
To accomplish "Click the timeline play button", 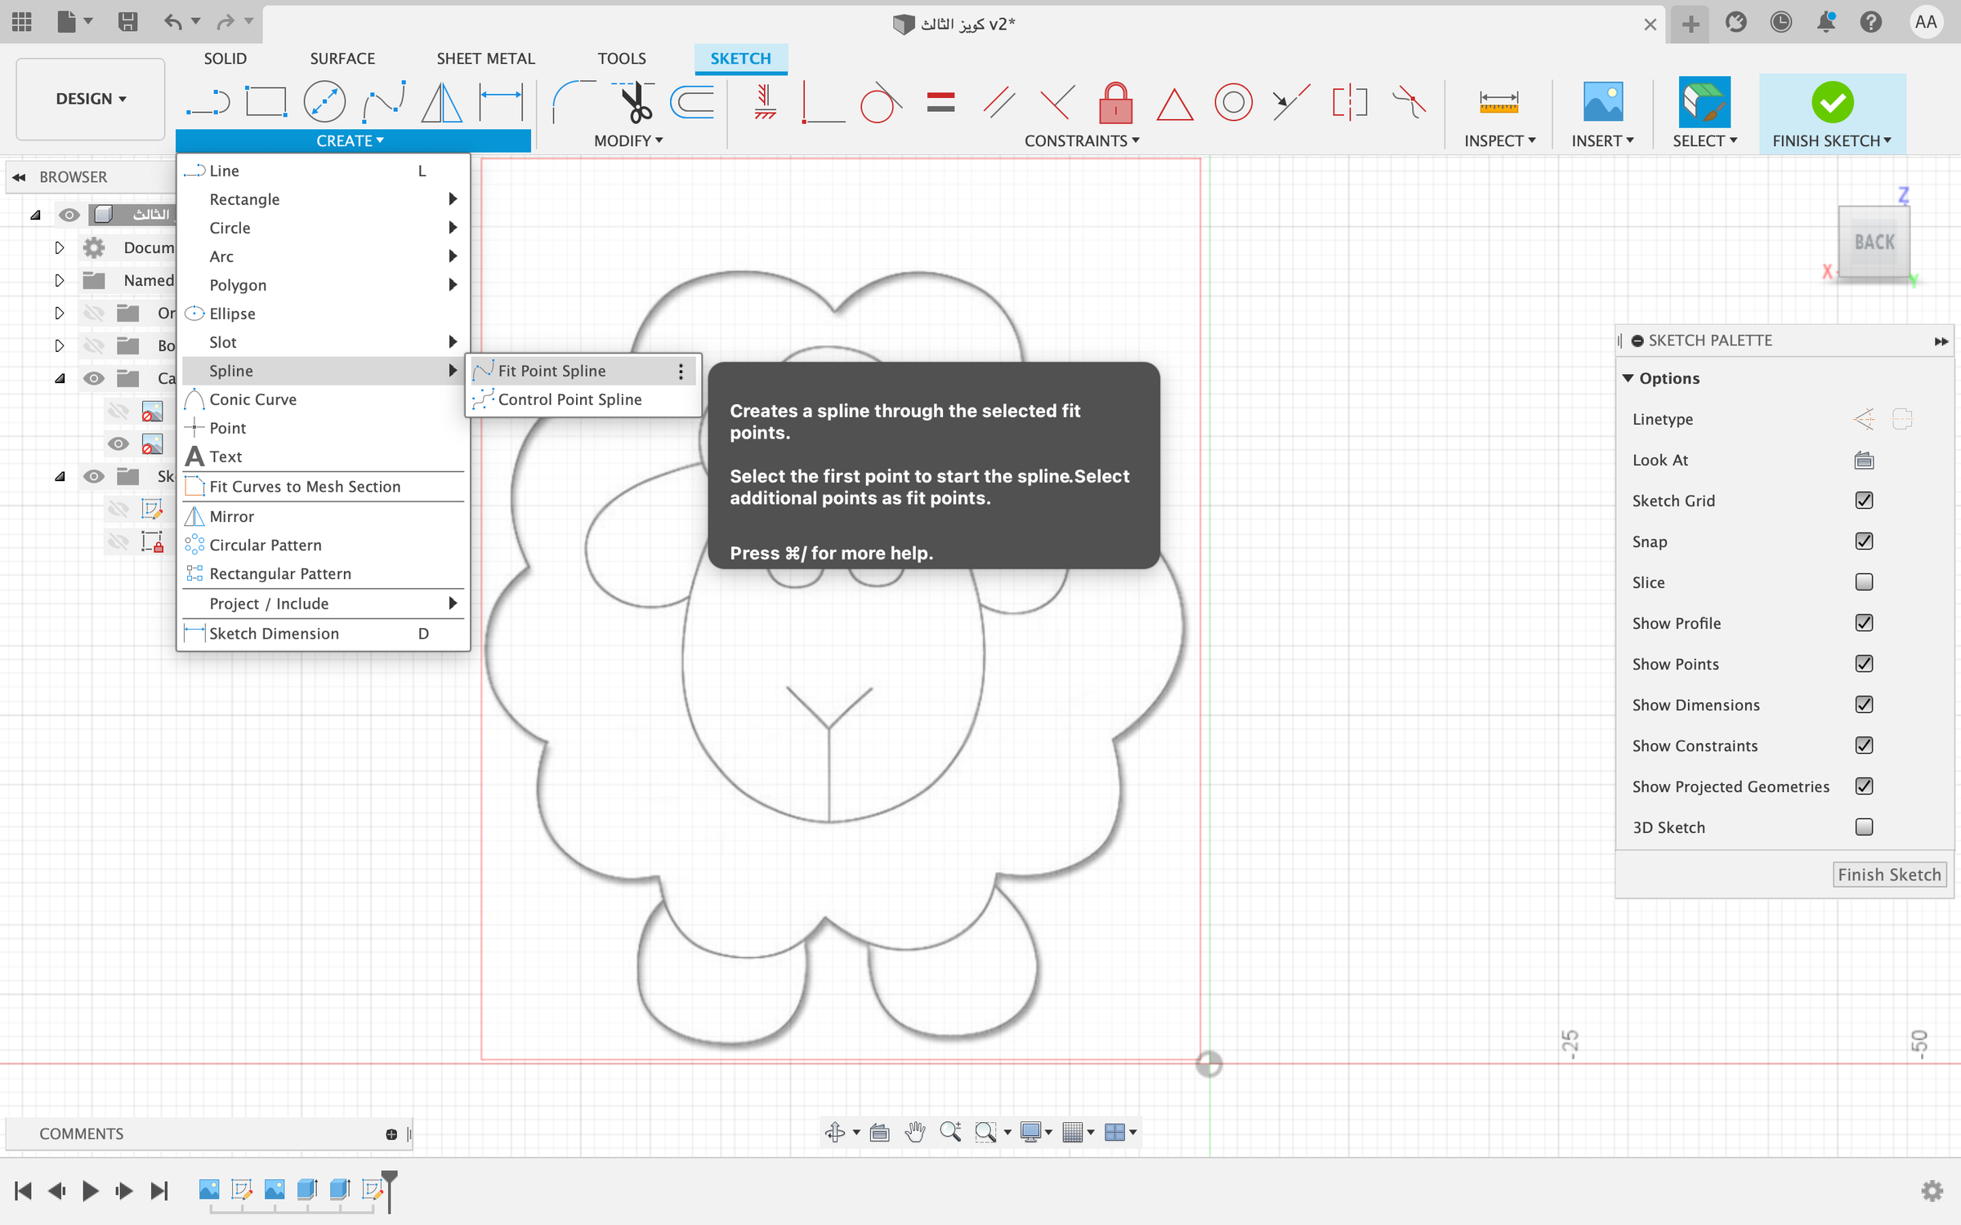I will tap(91, 1191).
